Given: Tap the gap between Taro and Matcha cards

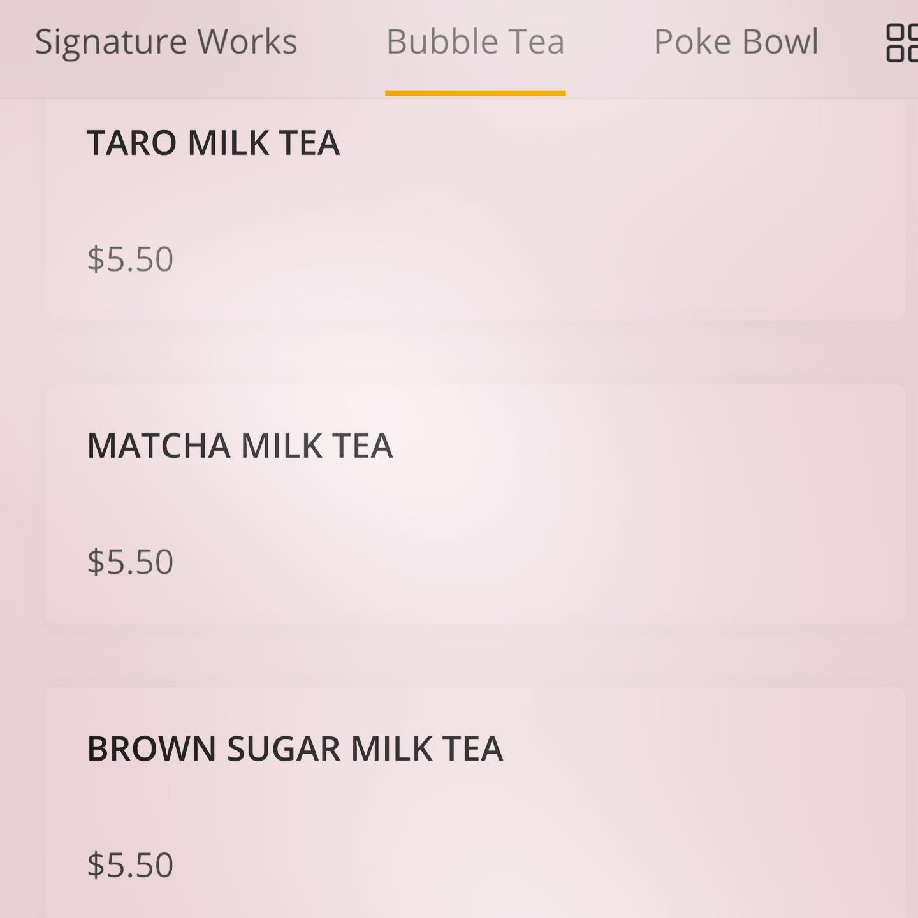Looking at the screenshot, I should click(475, 352).
